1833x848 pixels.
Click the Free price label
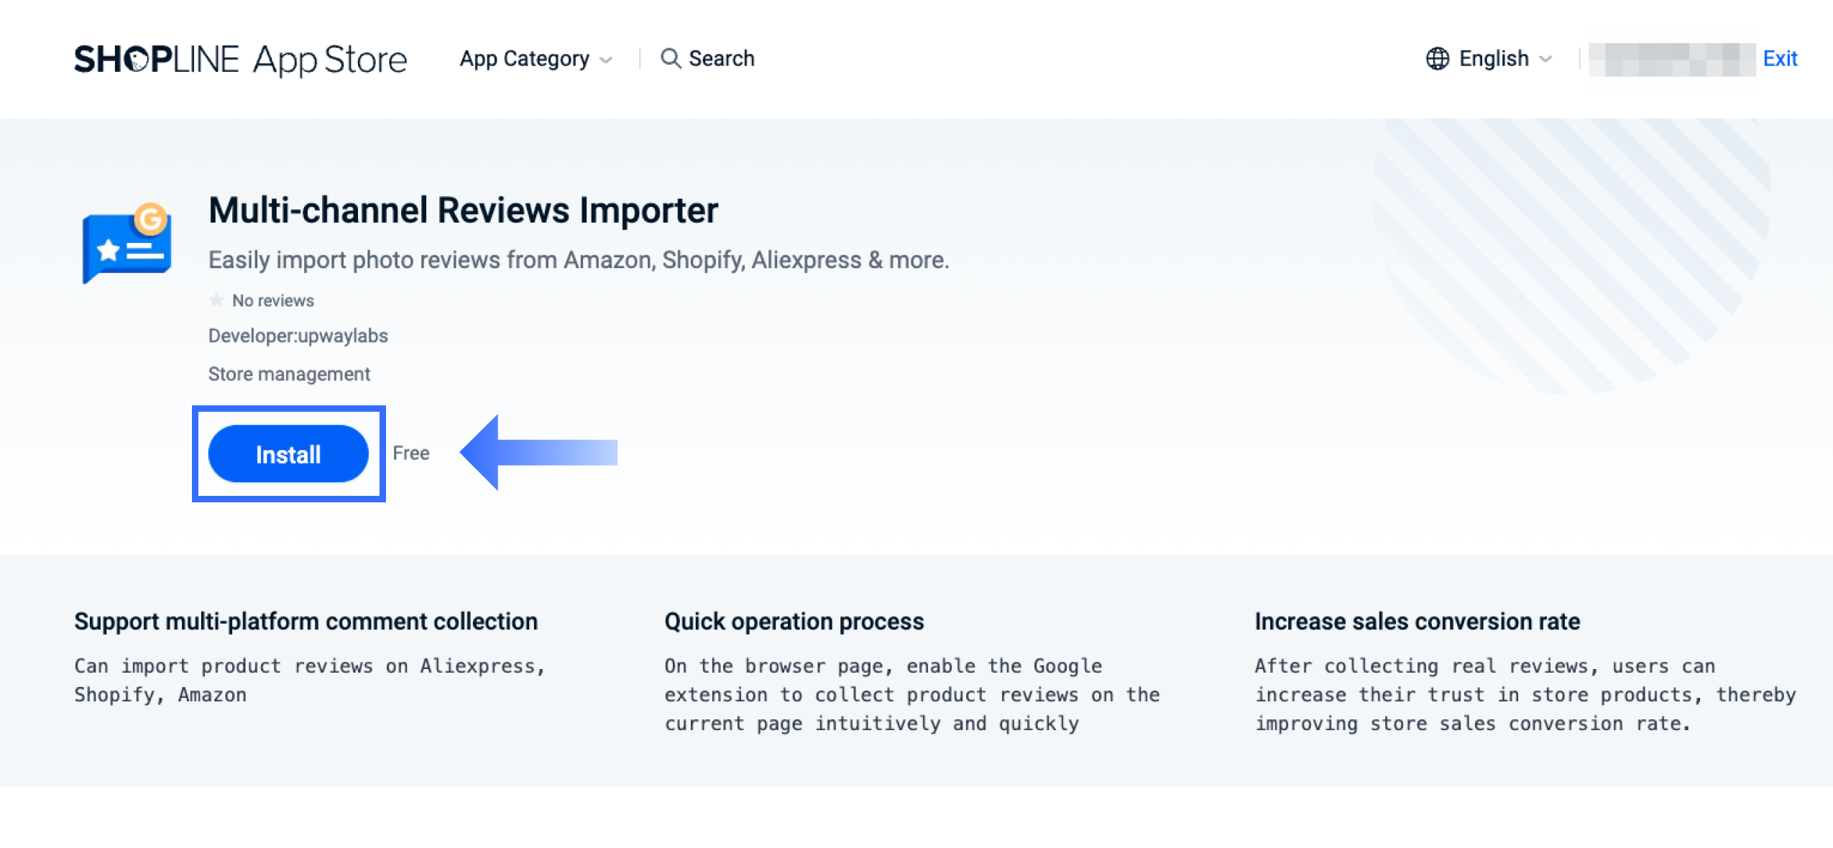410,453
